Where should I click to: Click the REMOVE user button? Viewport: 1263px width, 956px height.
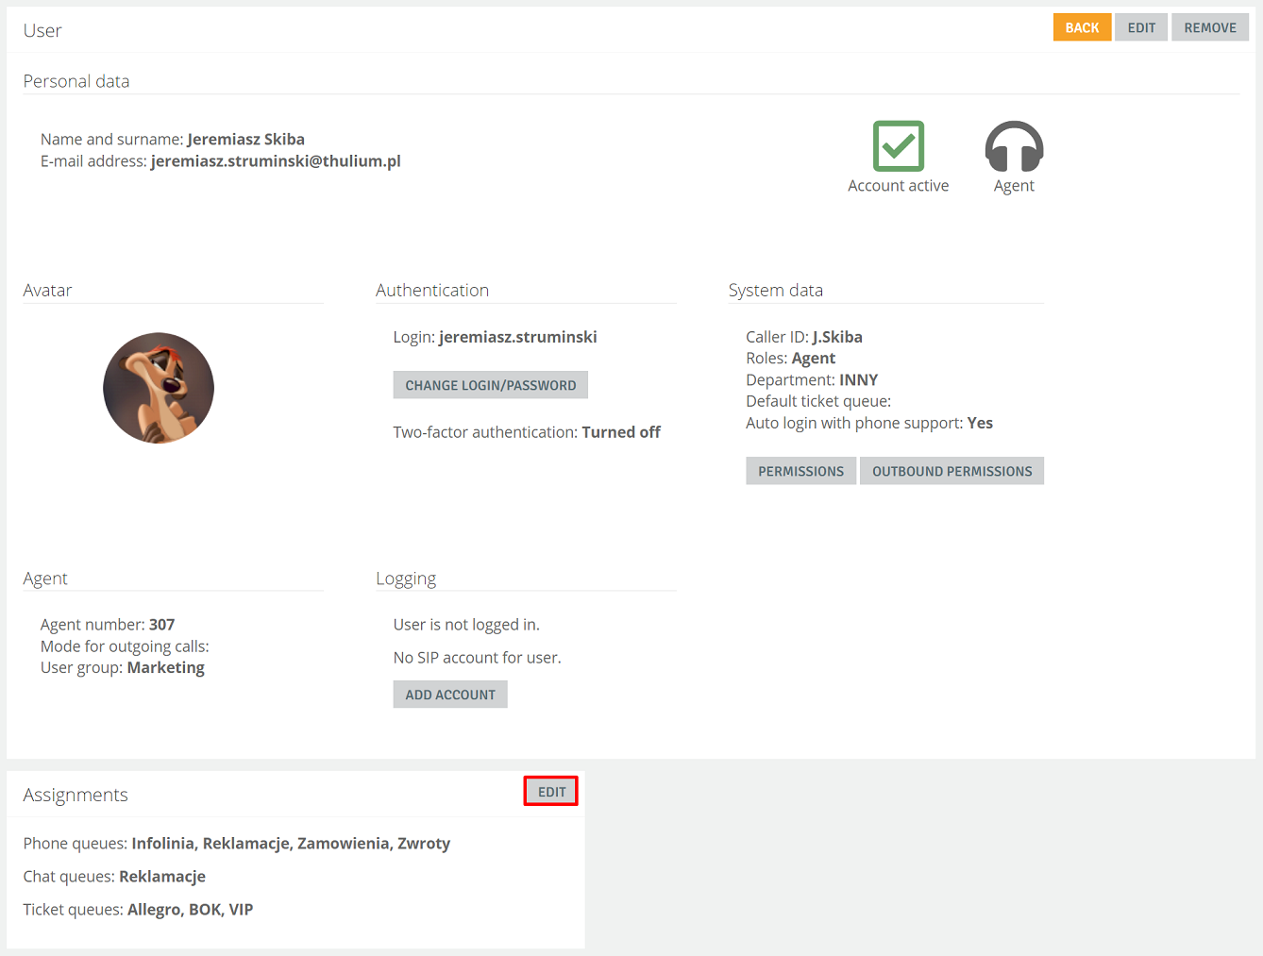(1210, 27)
